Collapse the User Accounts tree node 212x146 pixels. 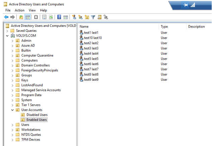coord(12,110)
